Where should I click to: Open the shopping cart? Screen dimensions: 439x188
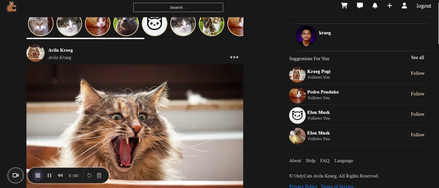344,5
